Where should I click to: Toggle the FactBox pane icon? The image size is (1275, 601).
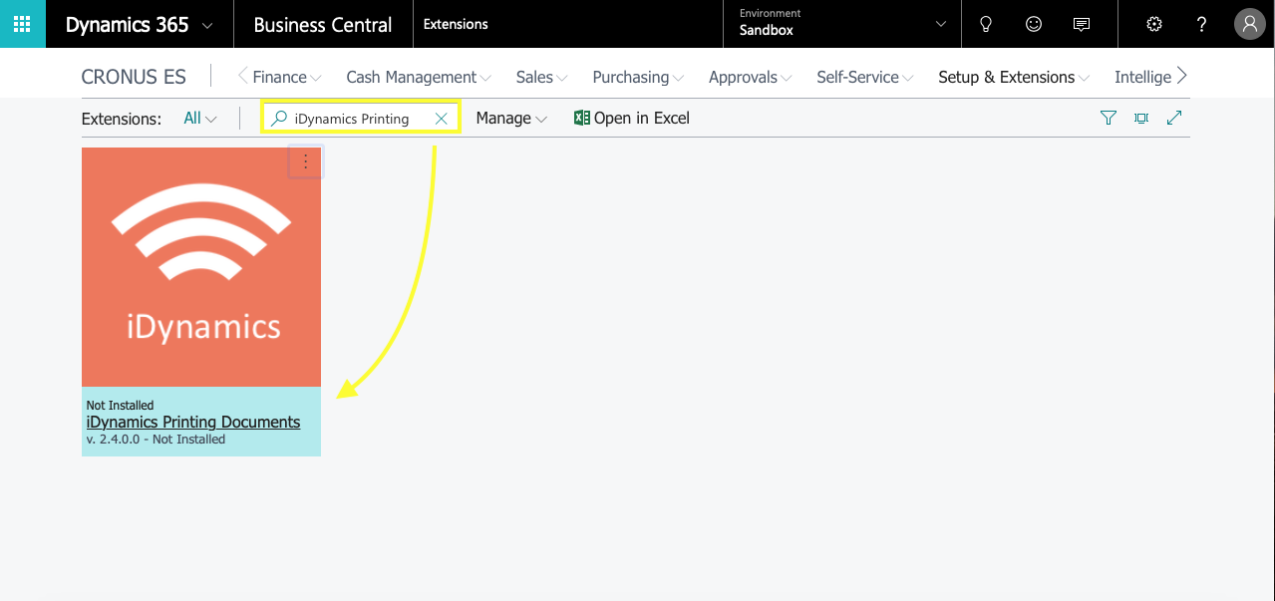(x=1141, y=118)
